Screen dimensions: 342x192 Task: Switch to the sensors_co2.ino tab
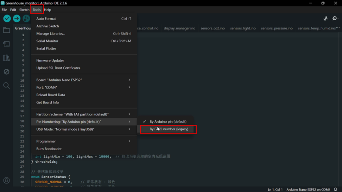(212, 28)
